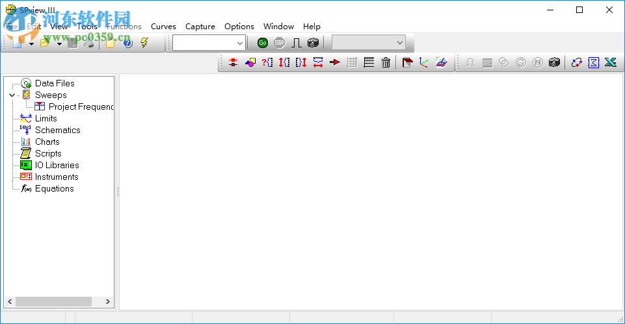The width and height of the screenshot is (625, 324).
Task: Click the tree panel horizontal scrollbar thumb
Action: tap(54, 302)
